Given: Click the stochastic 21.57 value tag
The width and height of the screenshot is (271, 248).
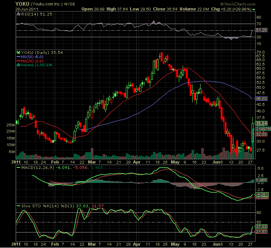Looking at the screenshot, I should pos(261,232).
